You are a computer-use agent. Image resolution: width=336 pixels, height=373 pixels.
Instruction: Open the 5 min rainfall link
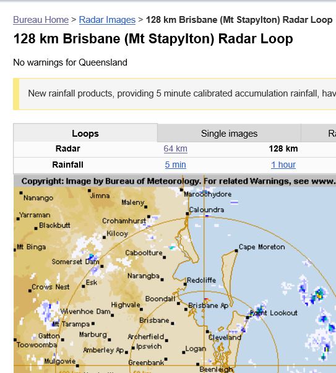coord(175,165)
